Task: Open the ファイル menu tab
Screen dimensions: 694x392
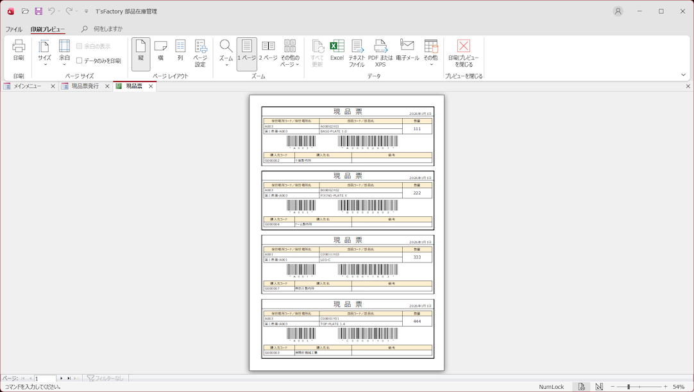Action: coord(13,30)
